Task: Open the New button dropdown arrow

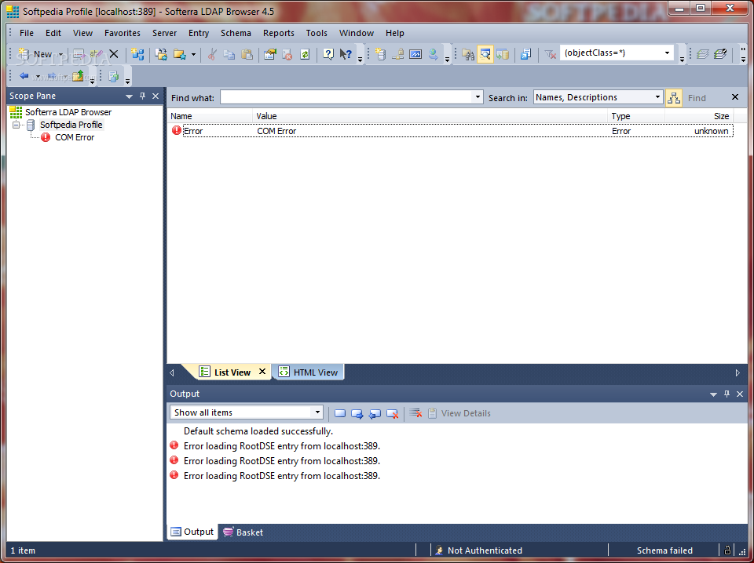Action: point(60,55)
